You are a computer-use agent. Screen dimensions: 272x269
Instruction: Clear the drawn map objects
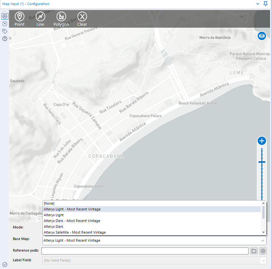(82, 19)
